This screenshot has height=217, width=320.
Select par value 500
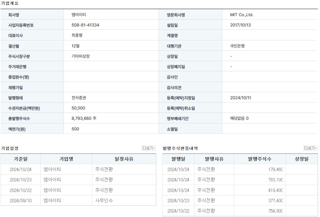point(75,129)
